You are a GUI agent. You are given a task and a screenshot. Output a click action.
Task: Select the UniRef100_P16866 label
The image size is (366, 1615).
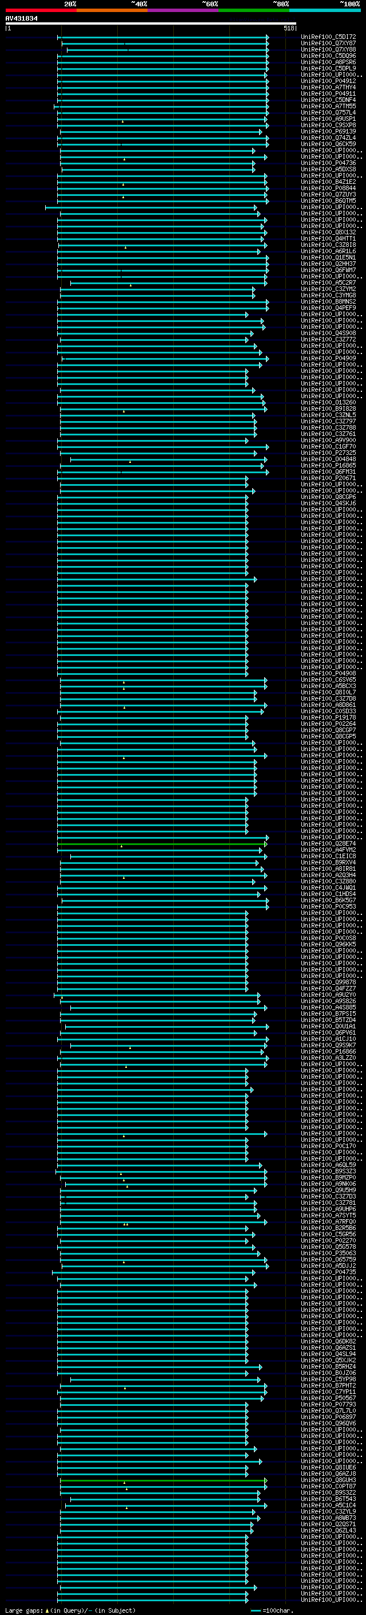[328, 1052]
